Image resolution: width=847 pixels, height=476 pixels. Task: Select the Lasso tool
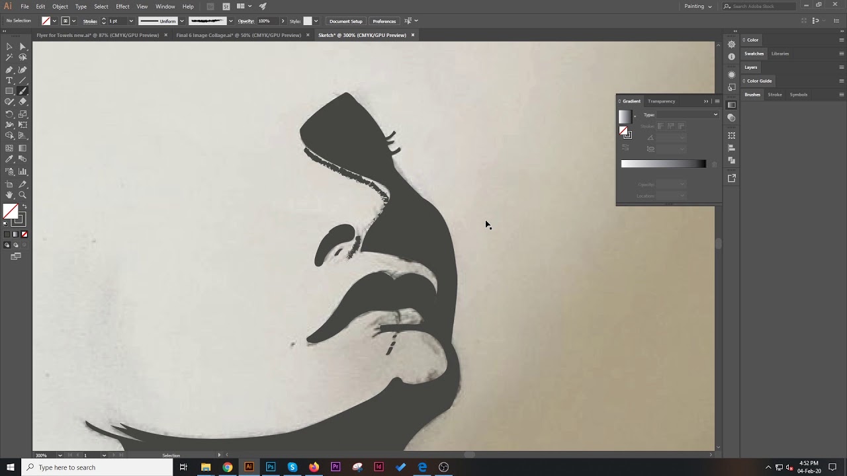click(22, 58)
